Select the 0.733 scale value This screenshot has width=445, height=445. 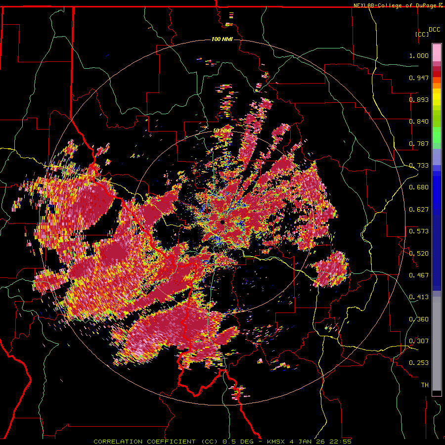pyautogui.click(x=419, y=166)
